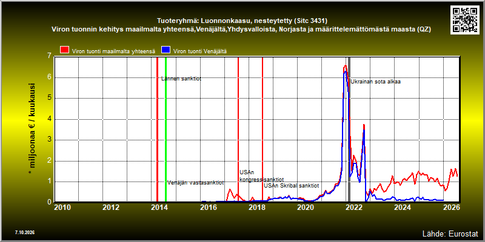Click the chart title Tuoteryhmä: Luonnonkaasu, nesteytetty
This screenshot has width=485, height=242.
tap(242, 21)
